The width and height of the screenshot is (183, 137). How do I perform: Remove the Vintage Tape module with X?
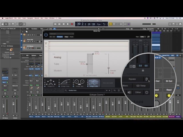point(73,80)
